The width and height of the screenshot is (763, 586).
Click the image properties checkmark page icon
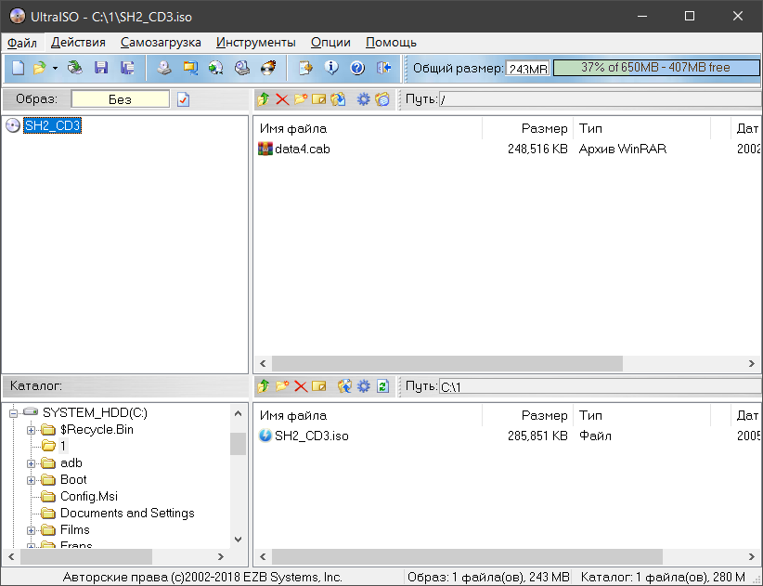(183, 99)
